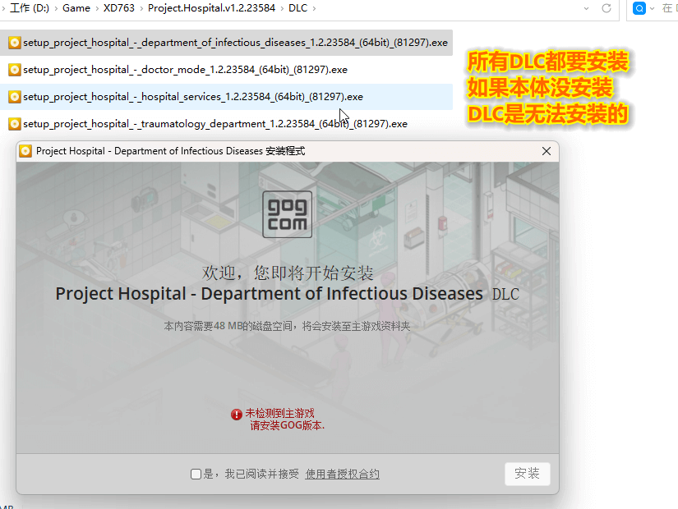
Task: Click the traumatology_department installer file icon
Action: coord(14,124)
